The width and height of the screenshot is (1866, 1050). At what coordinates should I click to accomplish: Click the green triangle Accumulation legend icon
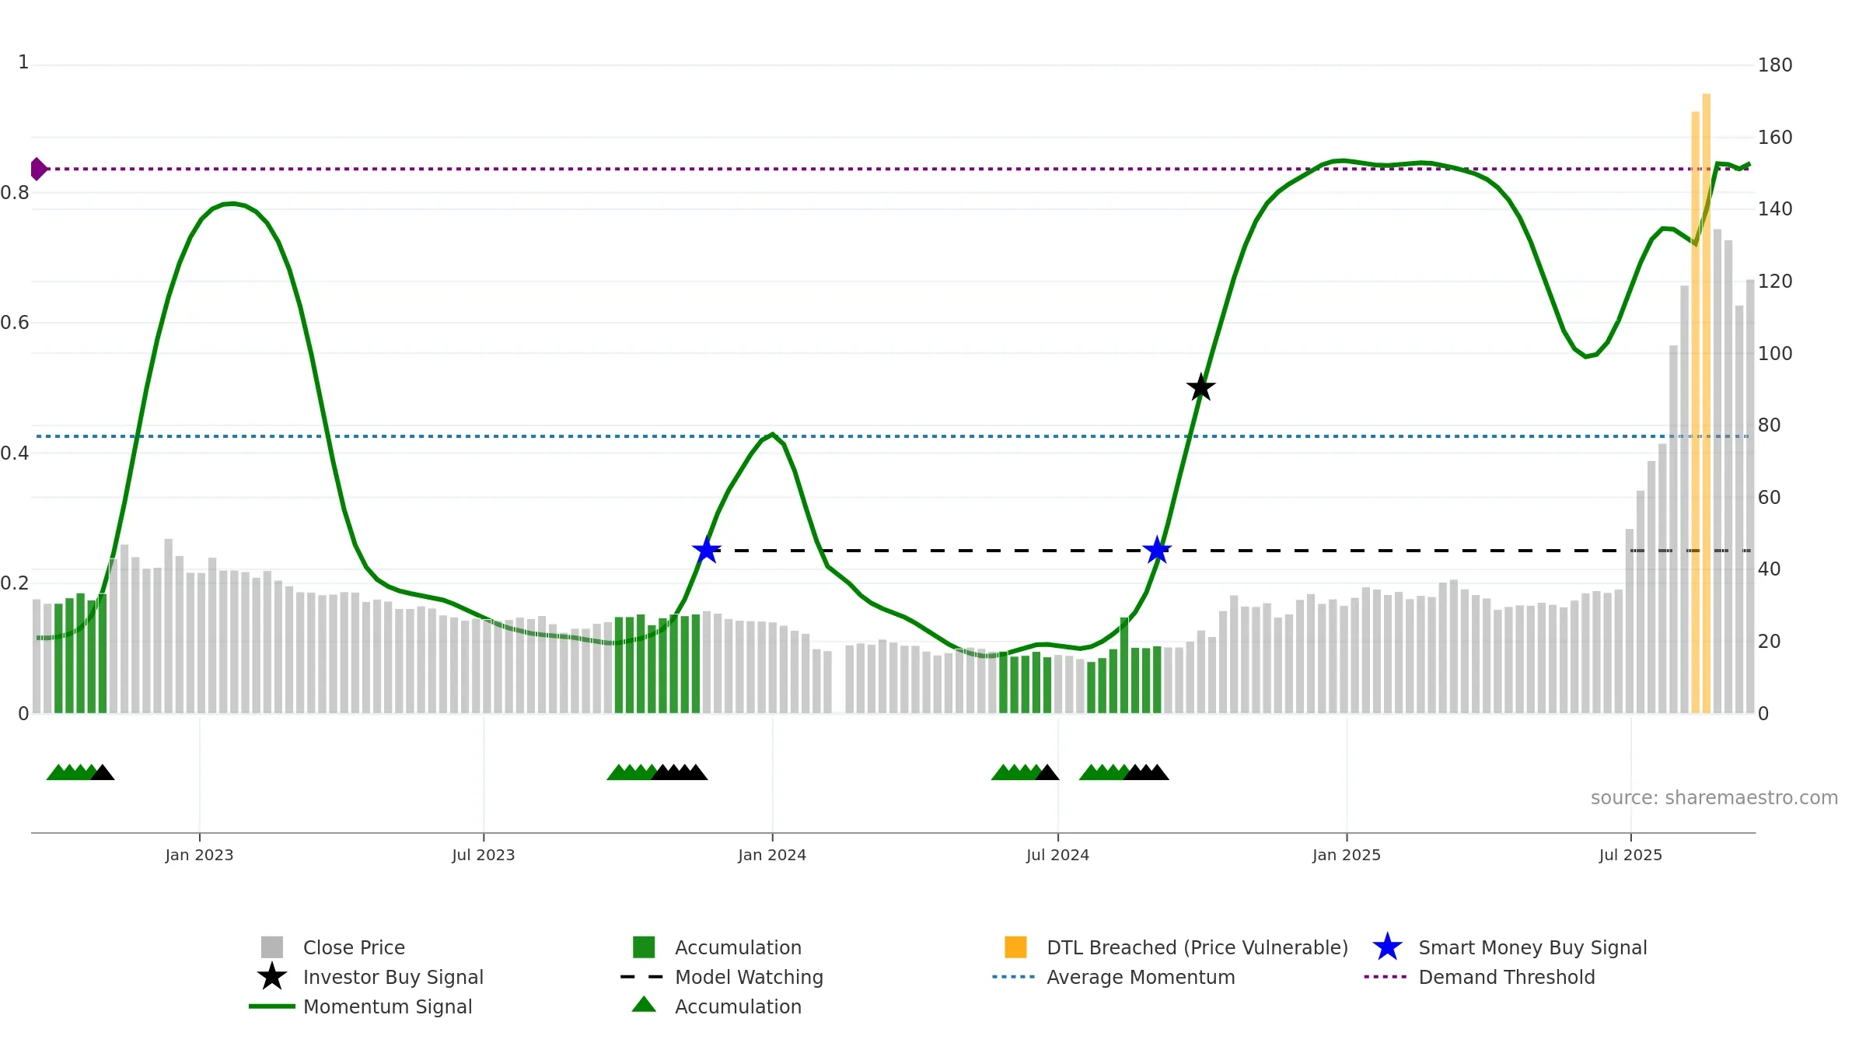pos(644,1005)
